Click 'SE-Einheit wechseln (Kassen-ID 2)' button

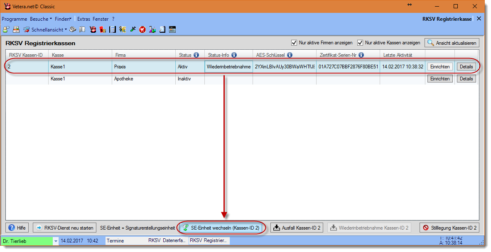click(221, 228)
